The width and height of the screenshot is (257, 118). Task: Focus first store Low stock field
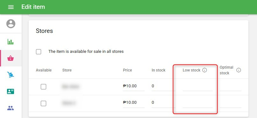[x=198, y=86]
